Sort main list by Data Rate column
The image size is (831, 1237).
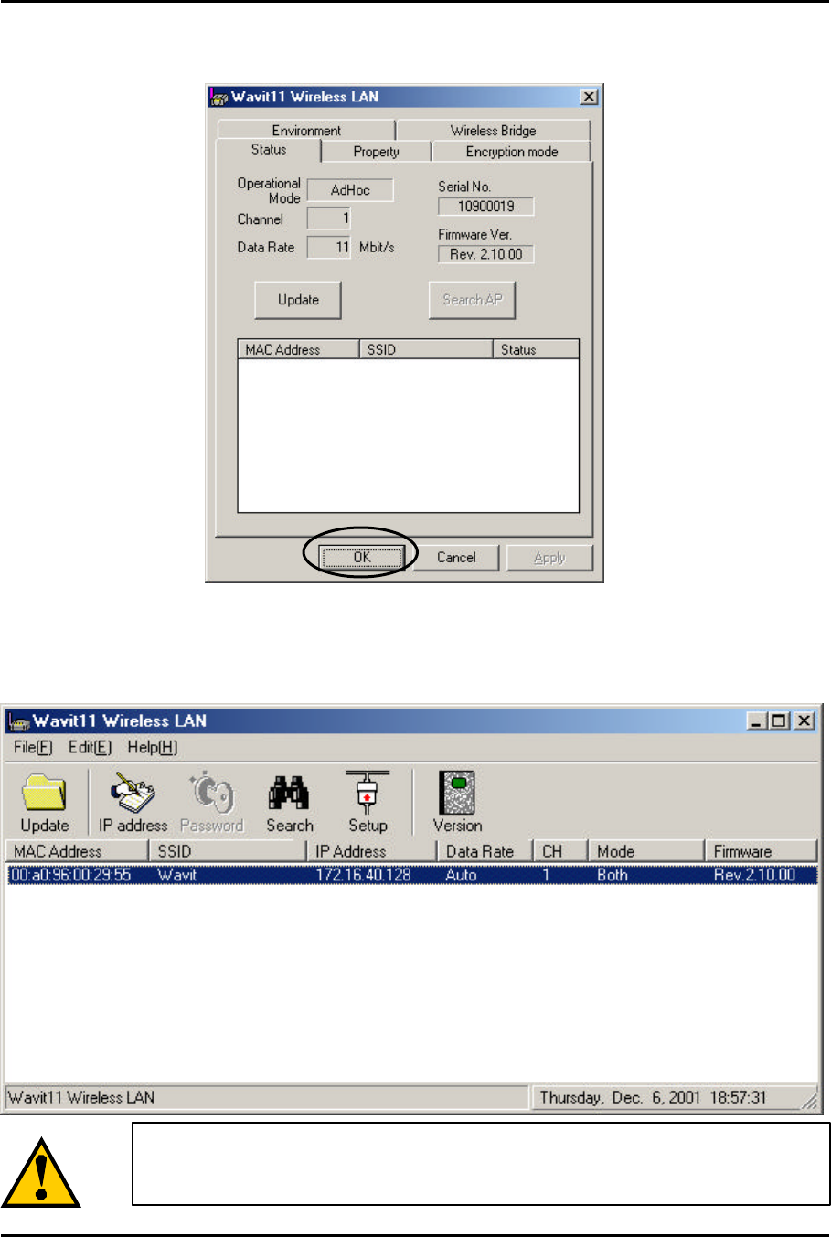[485, 851]
